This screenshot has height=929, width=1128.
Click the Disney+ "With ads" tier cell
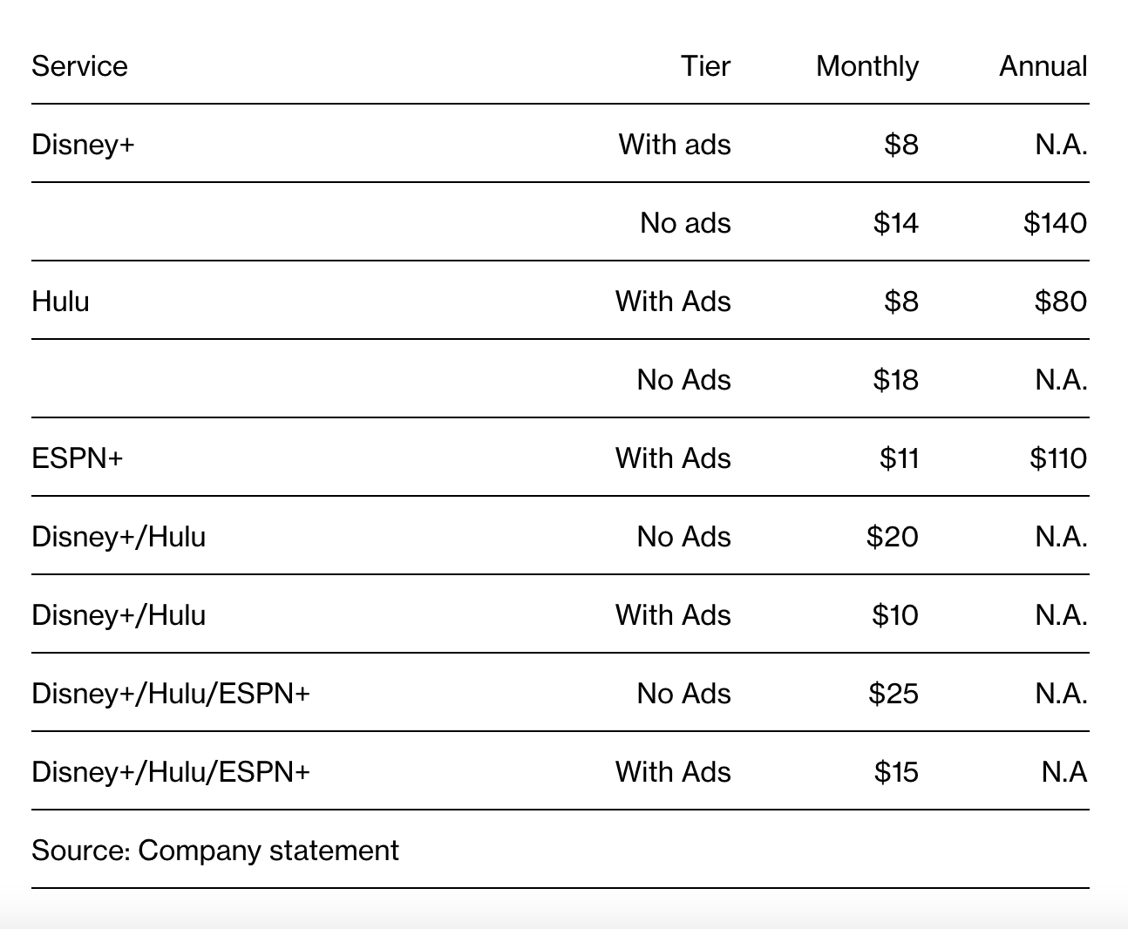(x=674, y=145)
